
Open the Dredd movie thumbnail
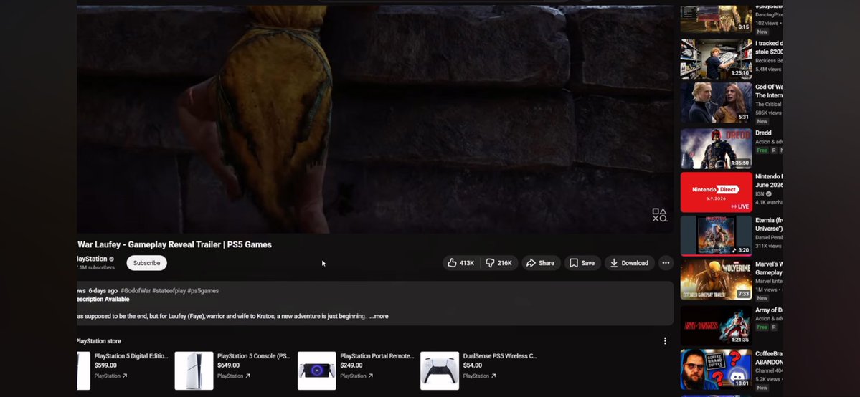pos(717,148)
